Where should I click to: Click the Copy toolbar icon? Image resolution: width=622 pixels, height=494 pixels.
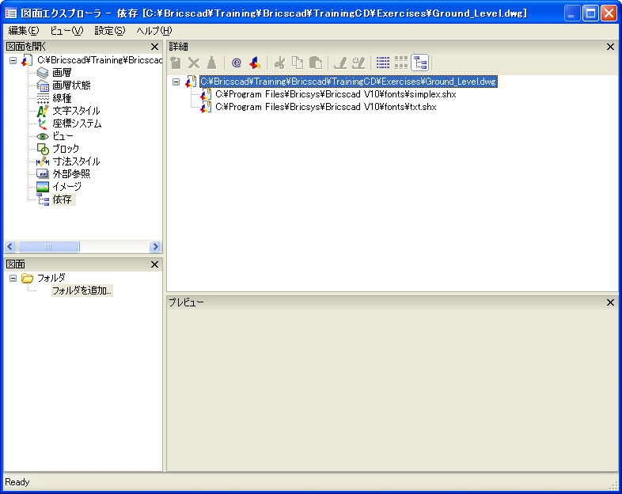click(298, 63)
